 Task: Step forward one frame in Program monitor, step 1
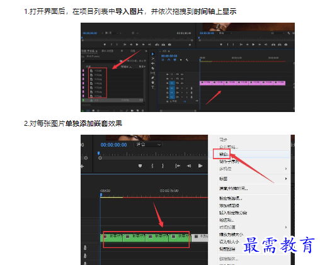click(260, 45)
